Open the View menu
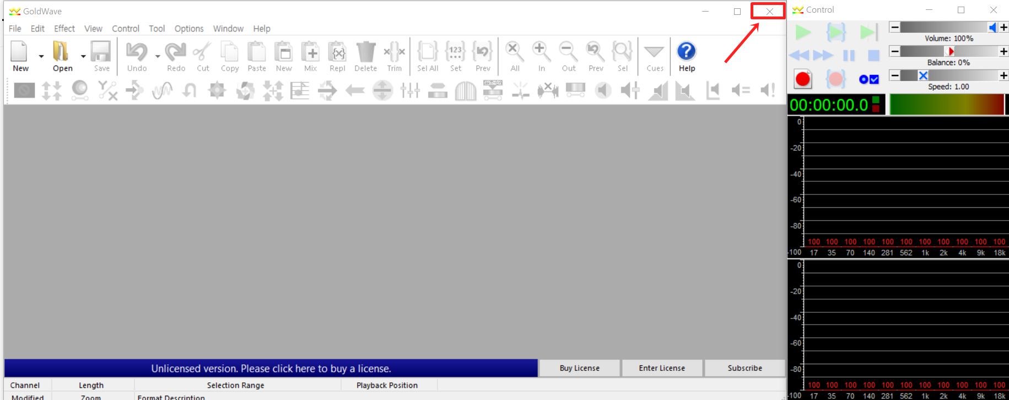This screenshot has height=400, width=1009. pos(93,29)
